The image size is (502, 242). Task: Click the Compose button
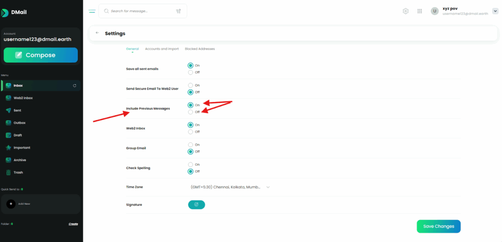41,55
